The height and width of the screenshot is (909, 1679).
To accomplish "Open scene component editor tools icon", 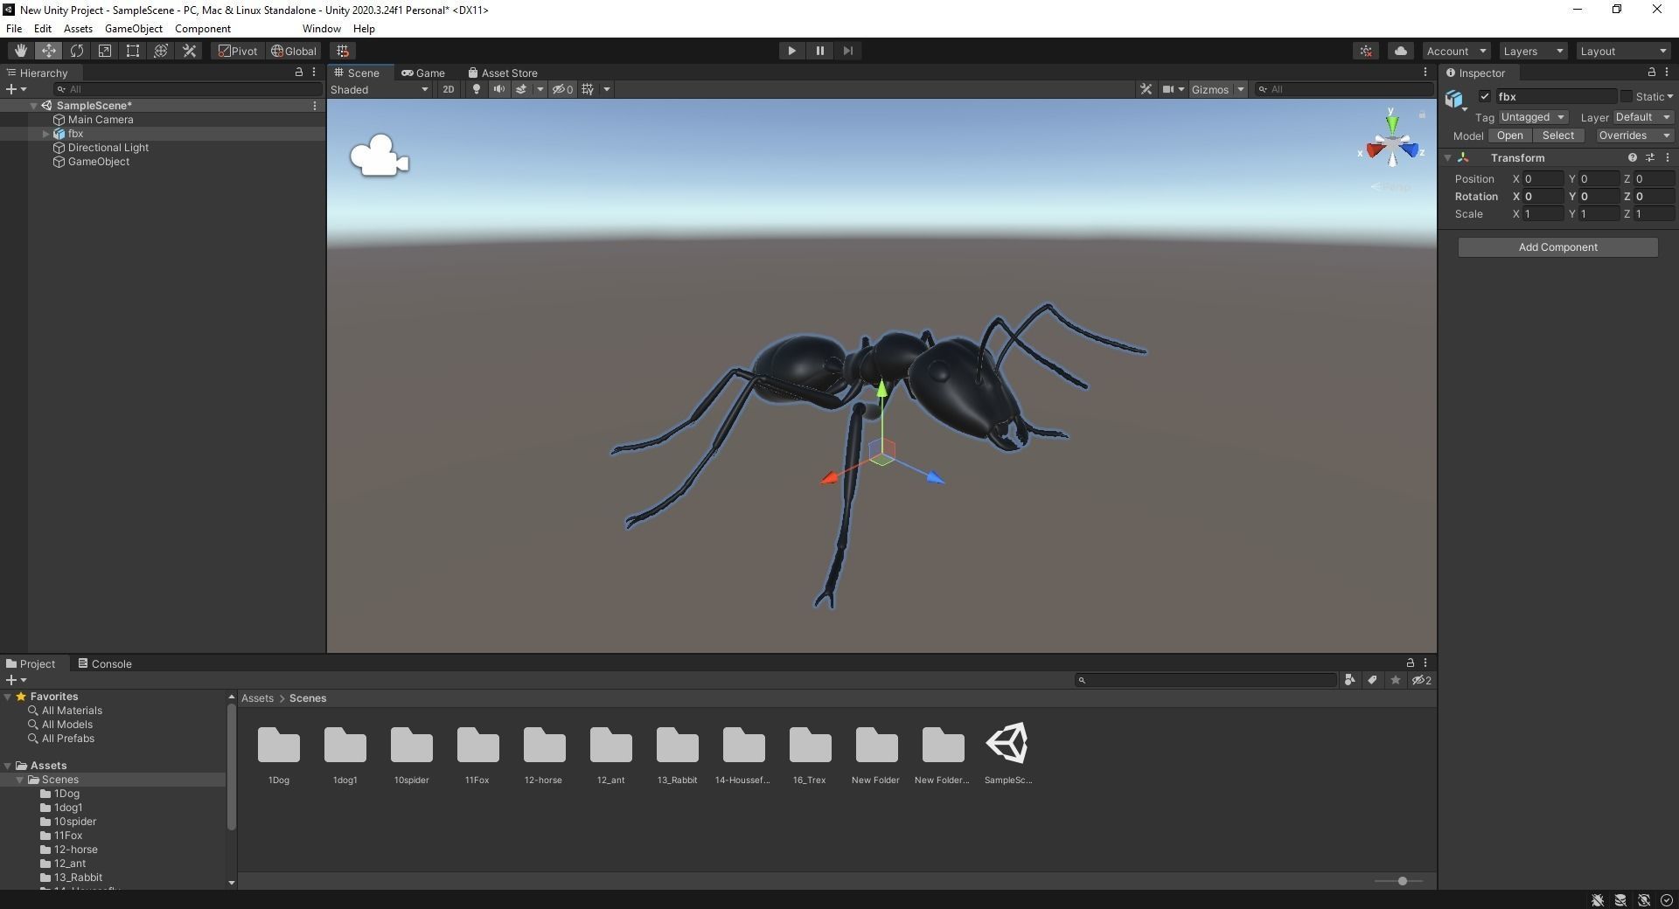I will pos(1146,89).
